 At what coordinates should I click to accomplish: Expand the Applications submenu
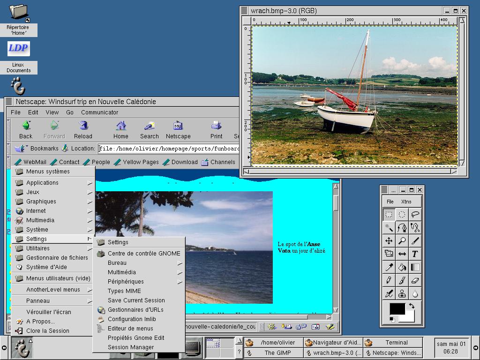[x=53, y=183]
